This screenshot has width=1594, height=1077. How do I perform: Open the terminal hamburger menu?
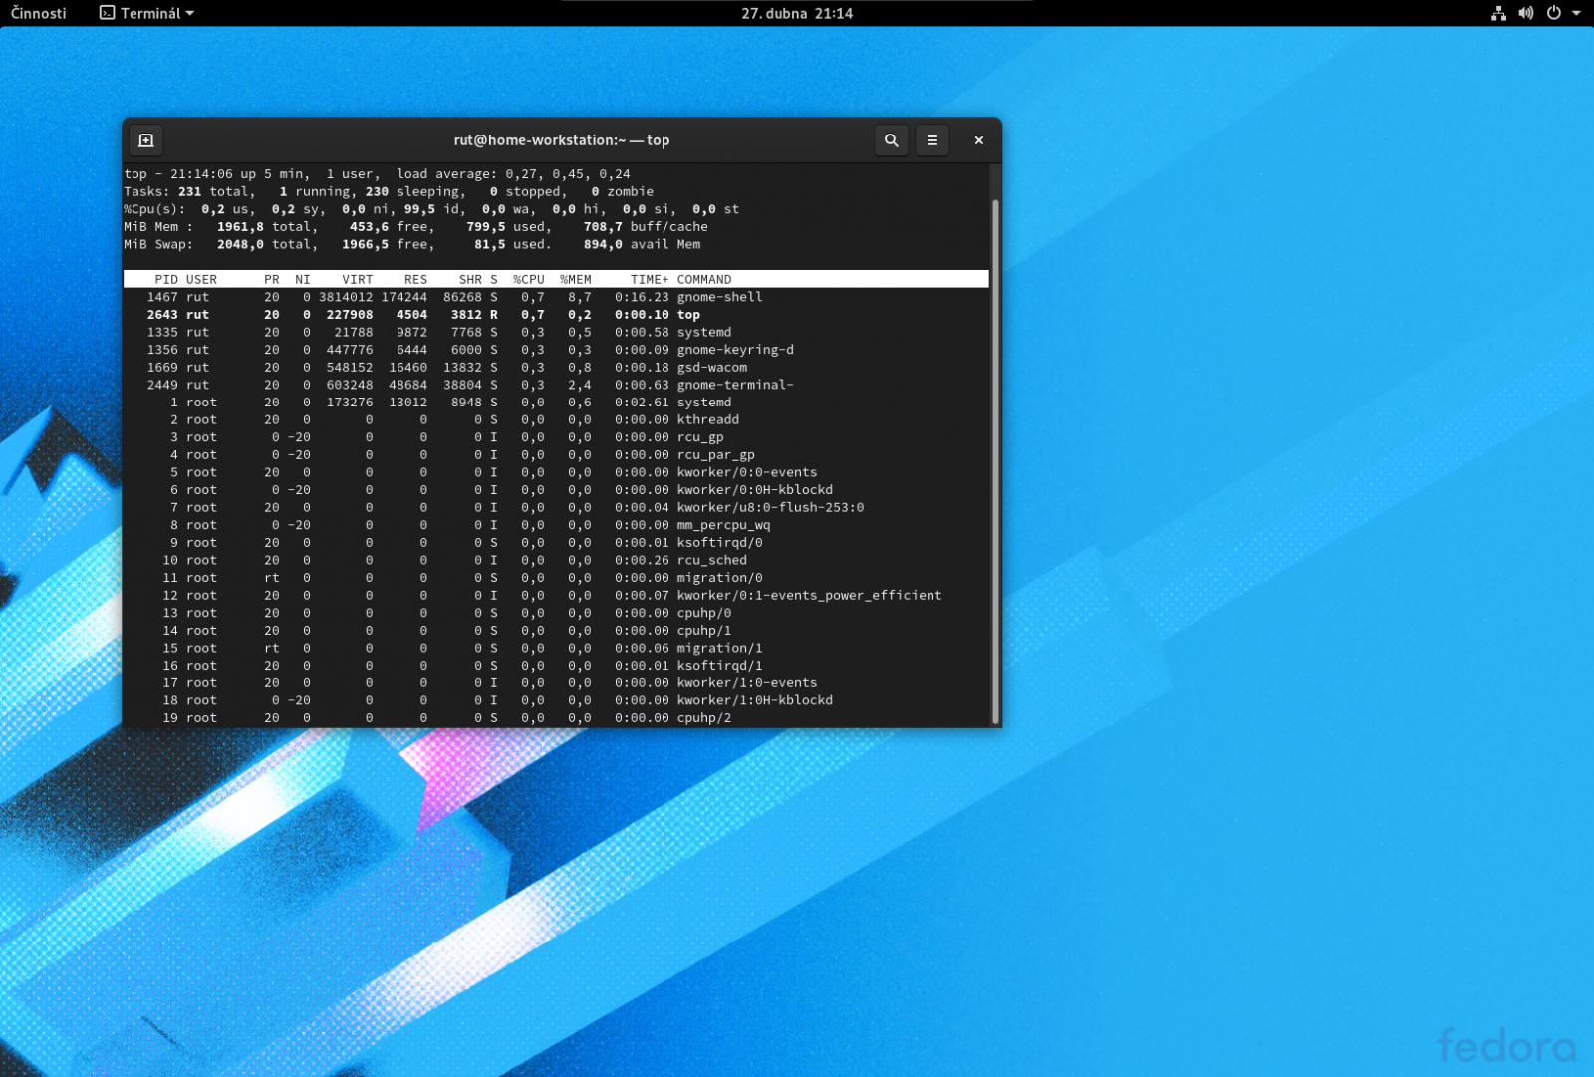(932, 140)
